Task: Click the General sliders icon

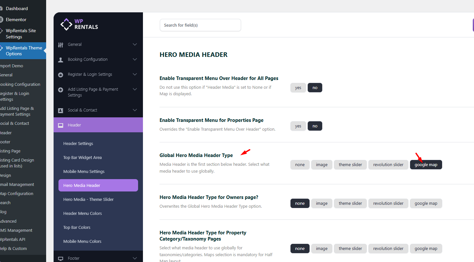Action: (60, 45)
